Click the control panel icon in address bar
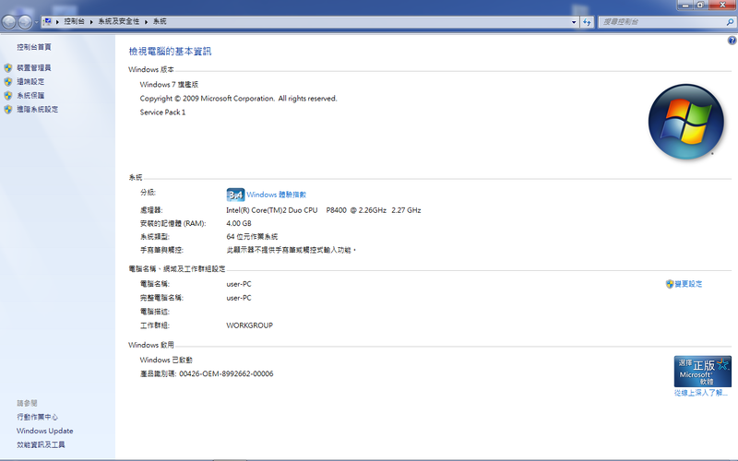 [47, 21]
